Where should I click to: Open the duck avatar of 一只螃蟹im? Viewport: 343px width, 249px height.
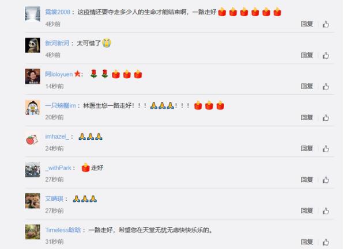point(33,108)
